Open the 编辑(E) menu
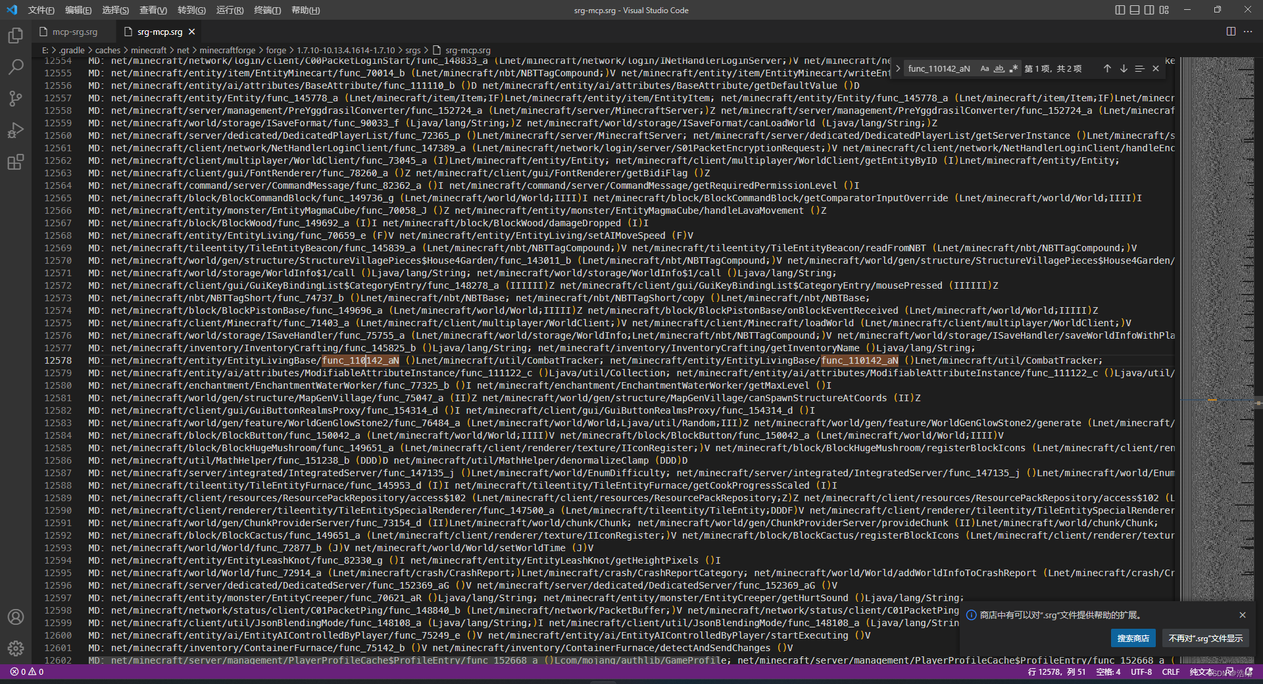Viewport: 1263px width, 684px height. tap(78, 10)
